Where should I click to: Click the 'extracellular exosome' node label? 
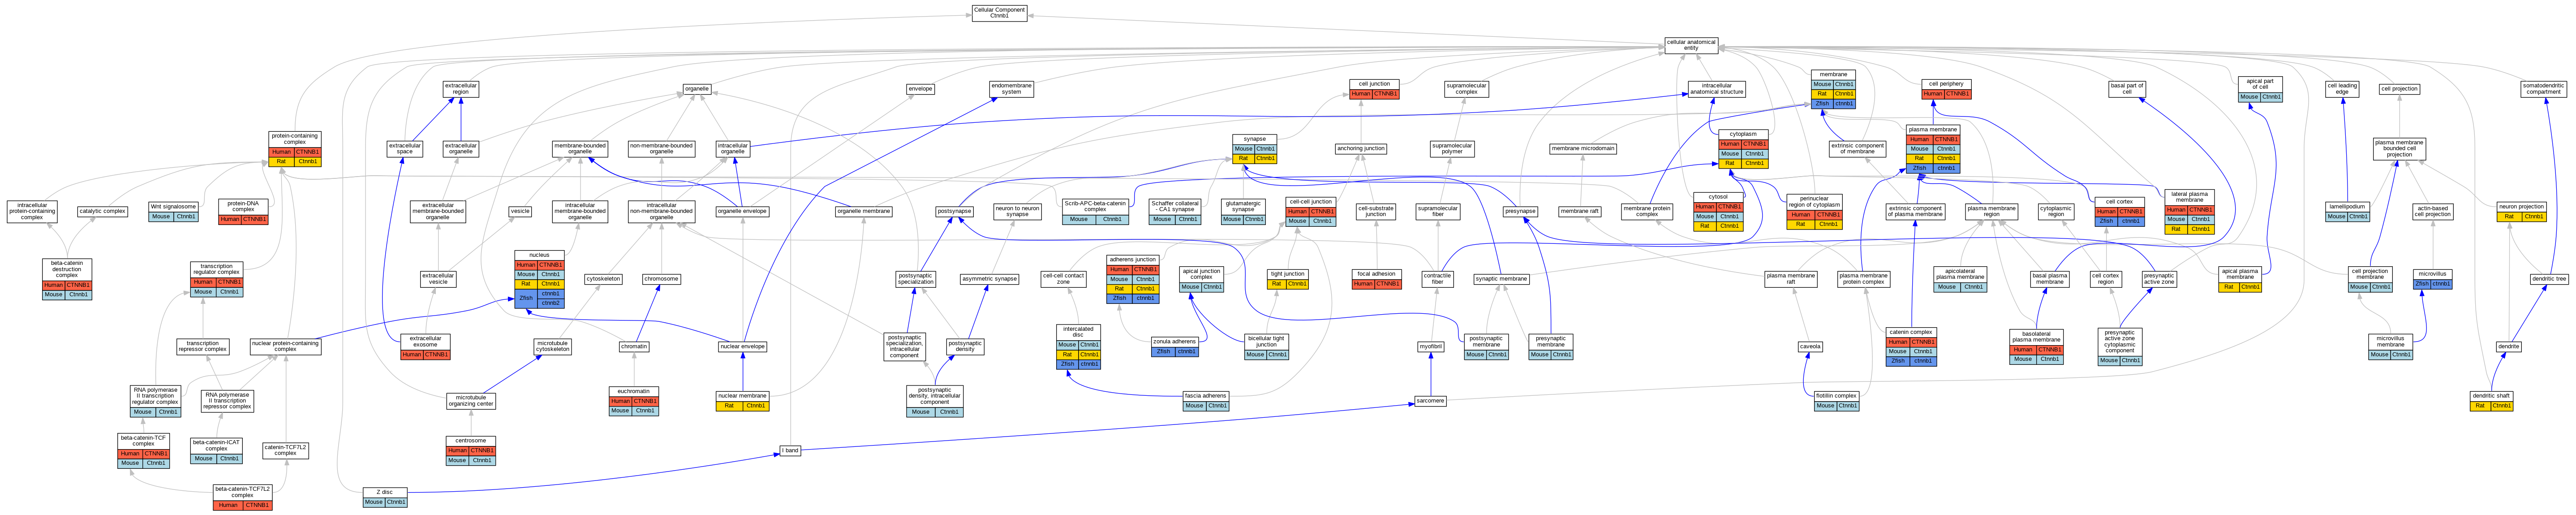(425, 341)
